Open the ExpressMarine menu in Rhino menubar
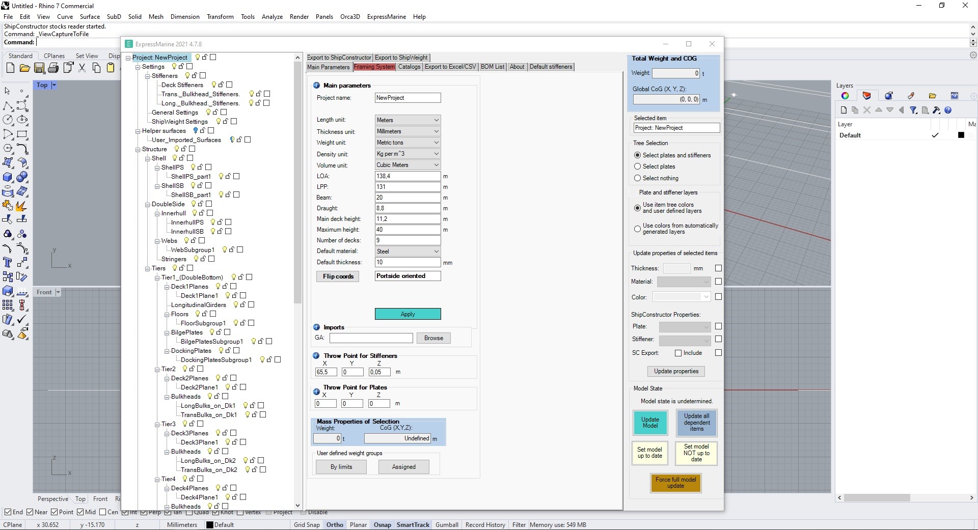The image size is (978, 530). (x=386, y=17)
